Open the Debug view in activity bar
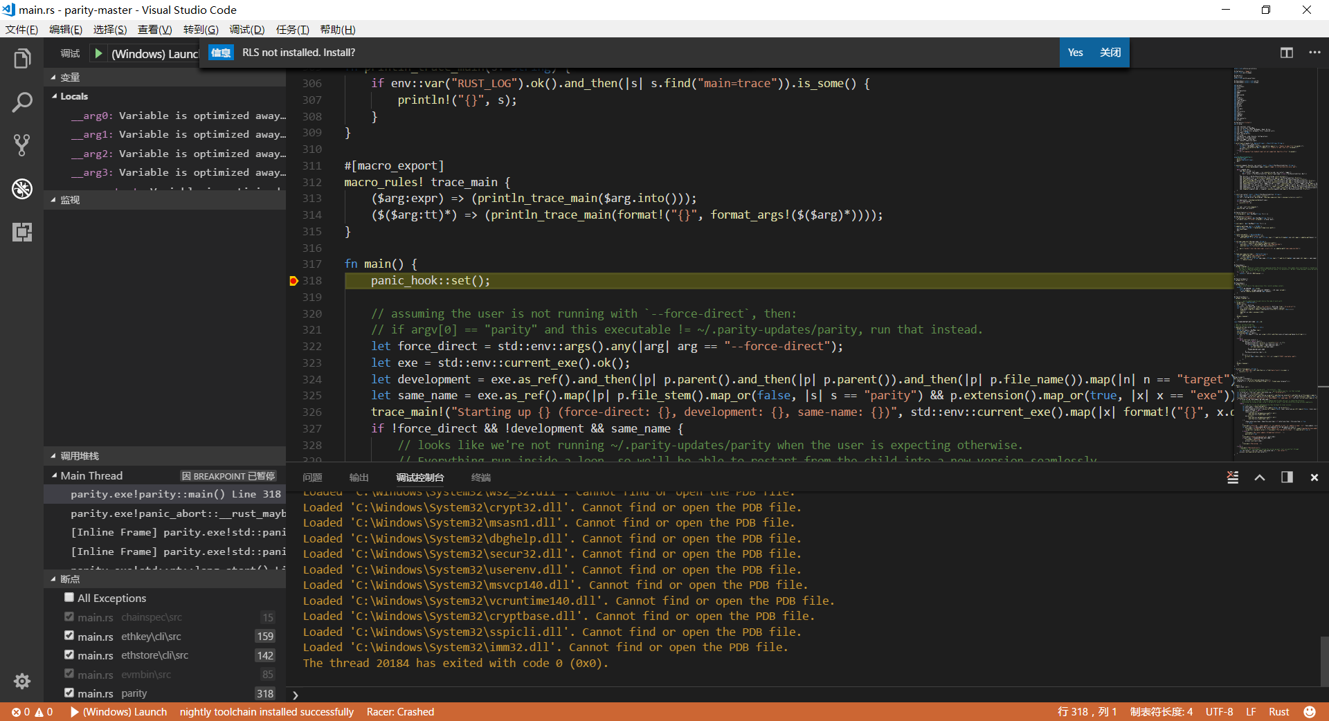The width and height of the screenshot is (1329, 721). tap(22, 188)
